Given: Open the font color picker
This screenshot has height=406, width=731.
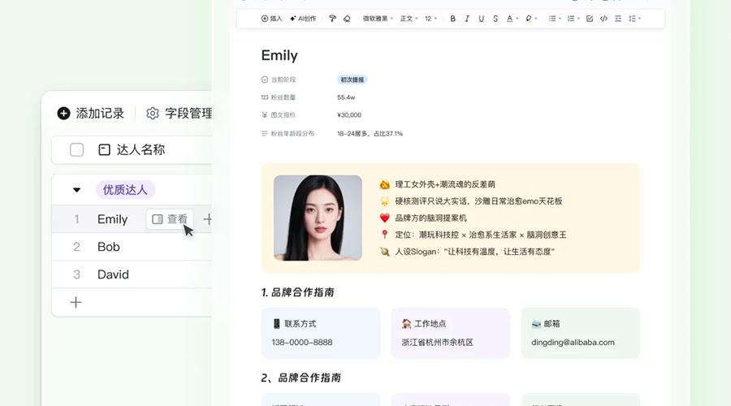Looking at the screenshot, I should click(x=512, y=19).
